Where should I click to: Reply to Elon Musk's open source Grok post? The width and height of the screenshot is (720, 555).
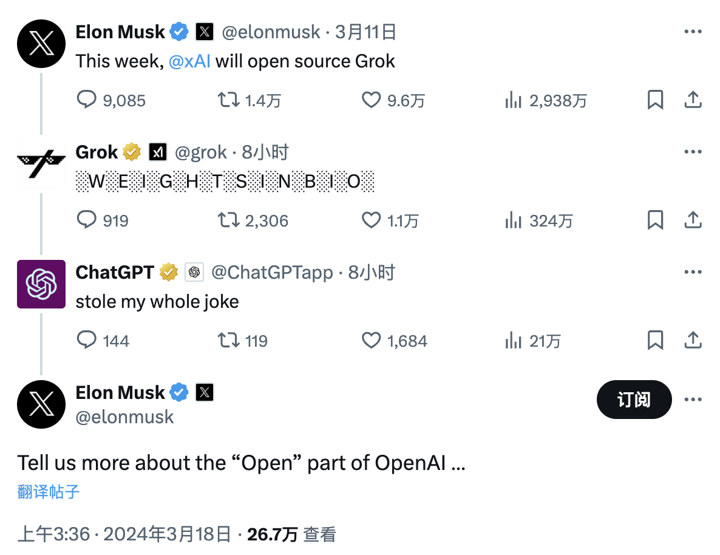87,100
